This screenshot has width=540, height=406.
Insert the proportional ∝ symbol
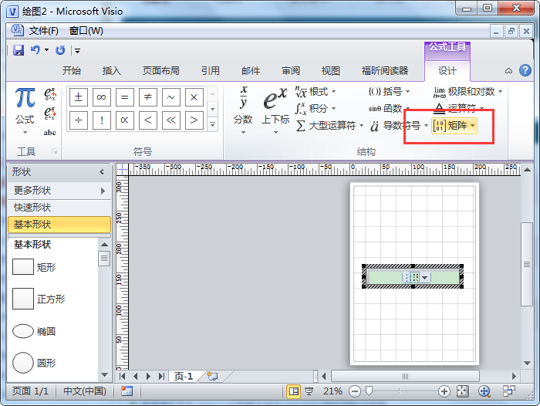(x=125, y=120)
